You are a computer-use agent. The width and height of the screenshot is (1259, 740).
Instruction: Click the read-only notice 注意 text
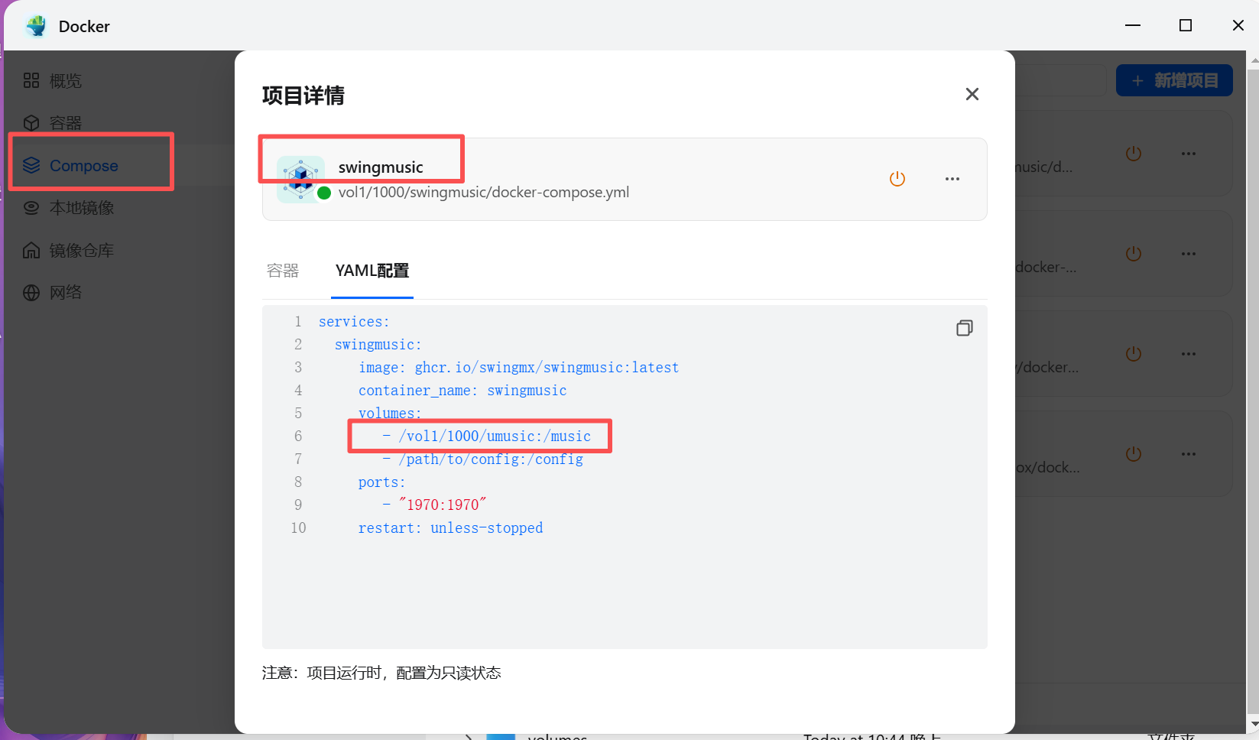pos(381,673)
